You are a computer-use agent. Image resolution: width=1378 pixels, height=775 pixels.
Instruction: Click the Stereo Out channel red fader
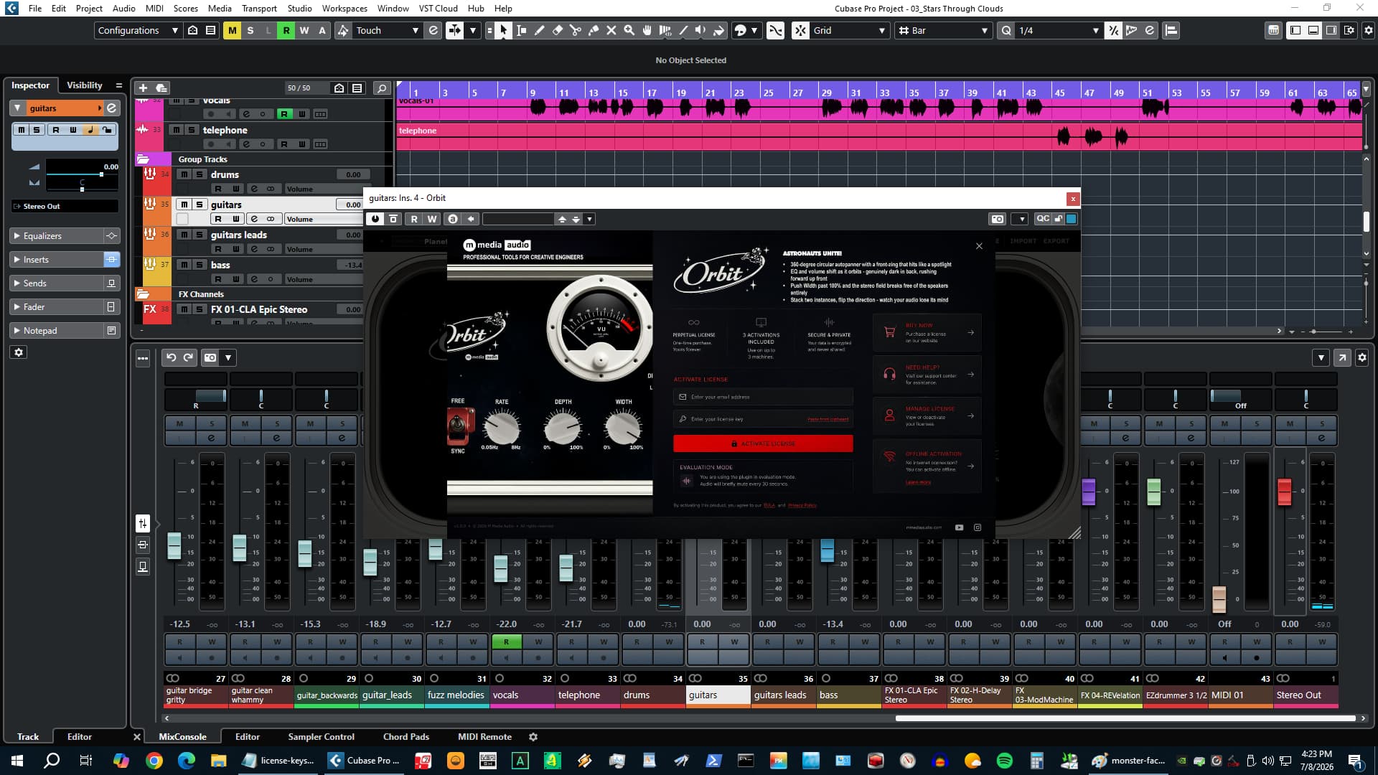(x=1285, y=492)
